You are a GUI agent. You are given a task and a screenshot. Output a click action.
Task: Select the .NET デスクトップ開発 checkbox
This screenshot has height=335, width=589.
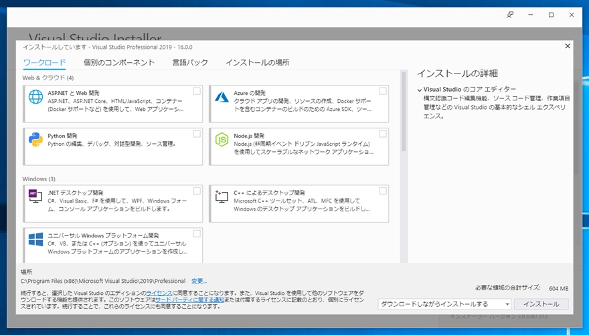tap(197, 191)
